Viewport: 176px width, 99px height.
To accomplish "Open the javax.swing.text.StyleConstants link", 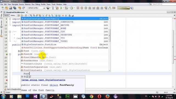I will click(x=43, y=80).
